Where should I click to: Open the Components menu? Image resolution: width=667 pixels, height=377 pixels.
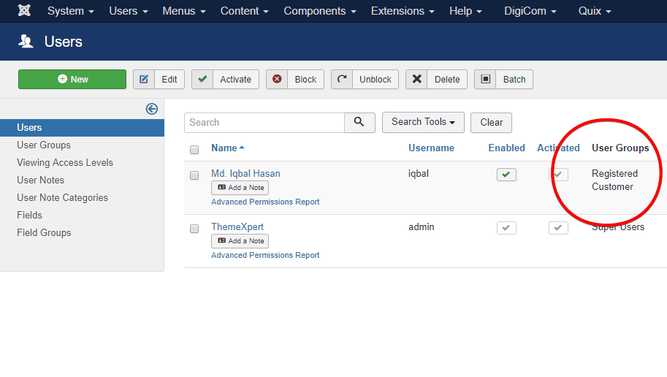[319, 11]
